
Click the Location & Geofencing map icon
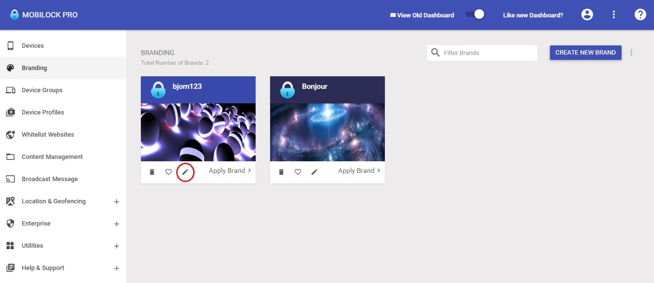tap(10, 201)
